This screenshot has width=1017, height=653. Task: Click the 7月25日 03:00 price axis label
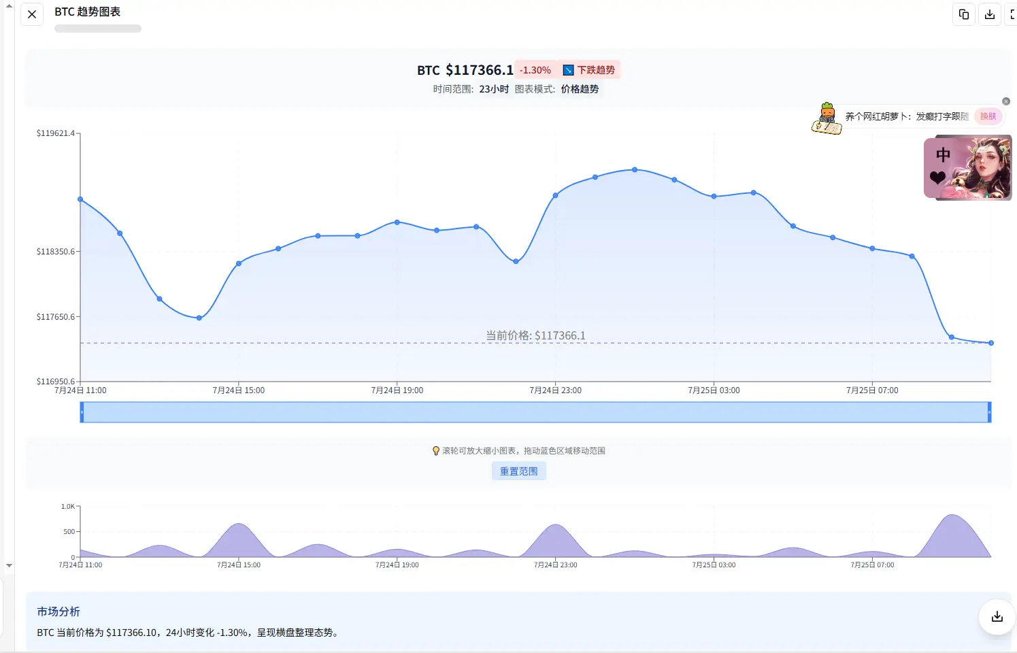point(714,390)
